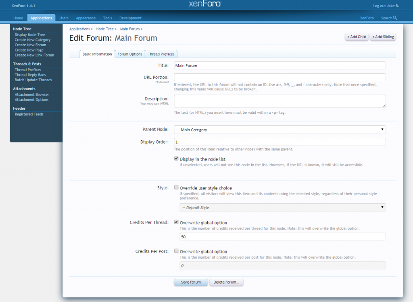413x302 pixels.
Task: Click the Search magnifier icon
Action: (395, 18)
